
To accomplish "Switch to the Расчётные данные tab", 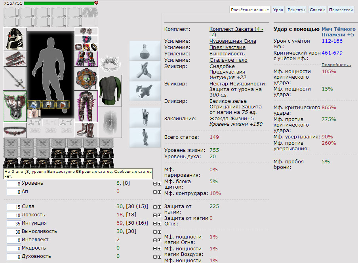I will (250, 9).
